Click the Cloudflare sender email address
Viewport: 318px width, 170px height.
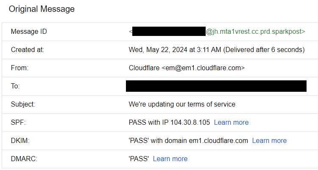[203, 68]
